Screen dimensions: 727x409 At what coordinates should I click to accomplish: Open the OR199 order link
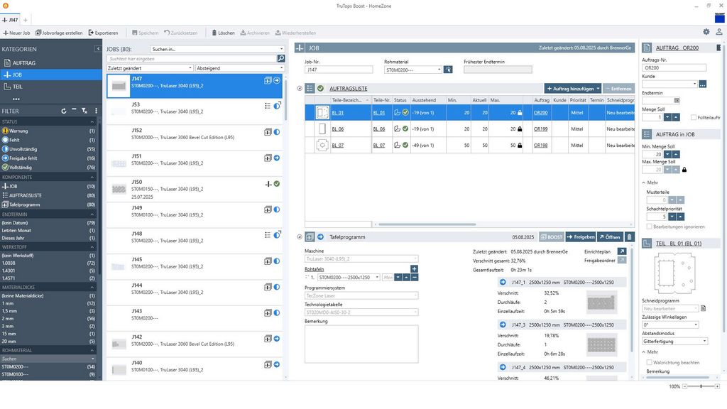click(x=540, y=129)
